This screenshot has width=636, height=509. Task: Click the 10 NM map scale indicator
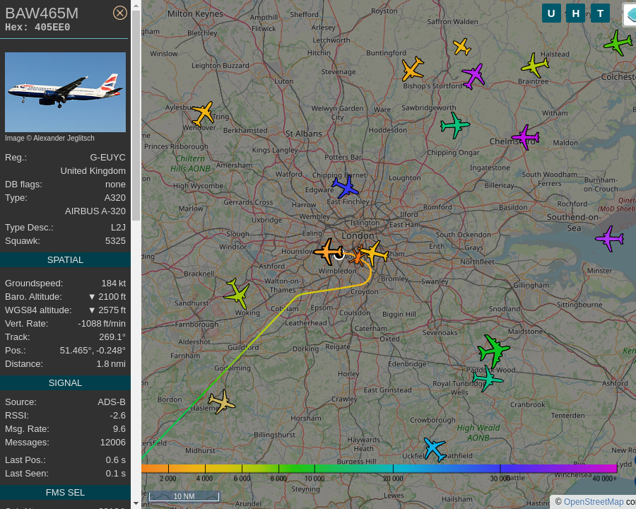point(184,496)
